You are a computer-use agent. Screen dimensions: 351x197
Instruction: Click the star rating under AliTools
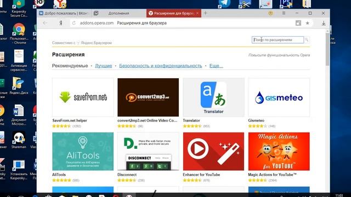tap(61, 180)
